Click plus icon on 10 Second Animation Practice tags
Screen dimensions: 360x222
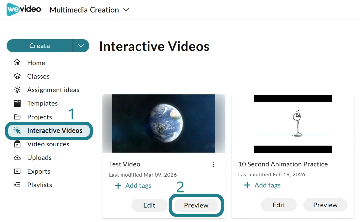pos(247,185)
